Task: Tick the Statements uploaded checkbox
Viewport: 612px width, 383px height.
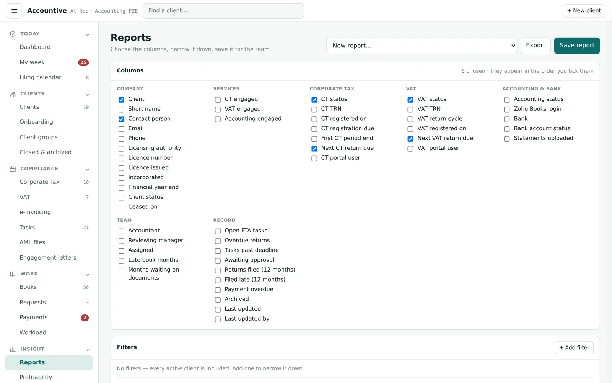Action: [507, 139]
